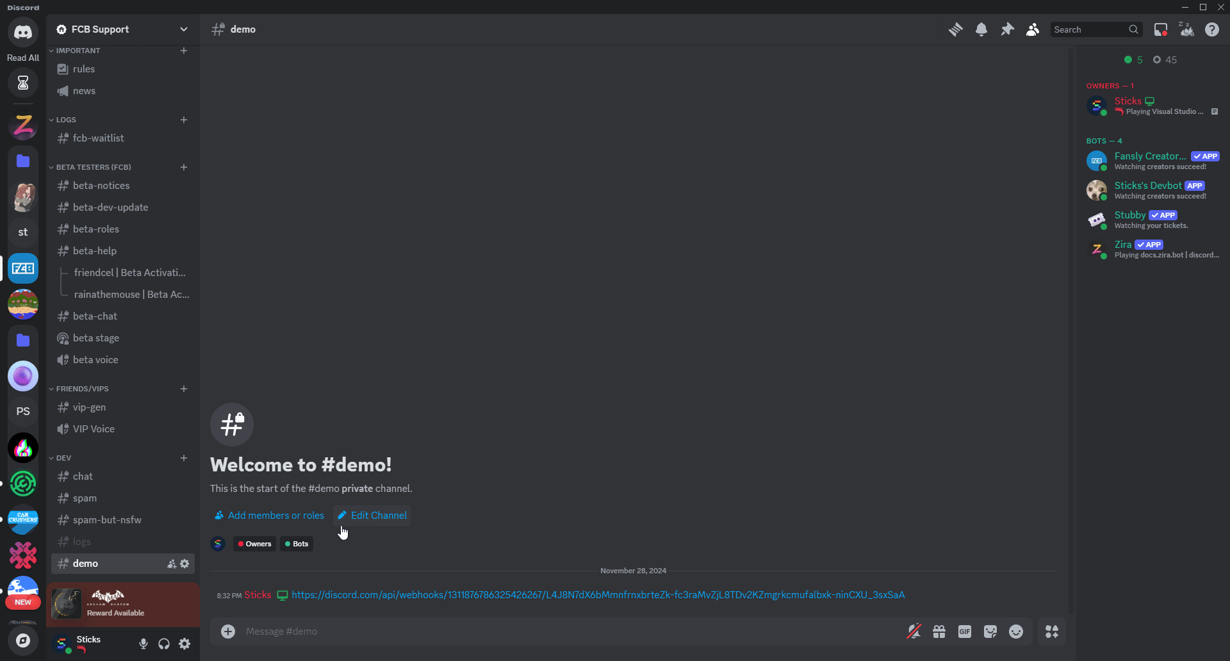Click in the Message #demo input field
Screen dimensions: 1230x661
[x=448, y=631]
